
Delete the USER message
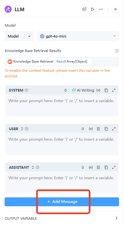(x=98, y=129)
